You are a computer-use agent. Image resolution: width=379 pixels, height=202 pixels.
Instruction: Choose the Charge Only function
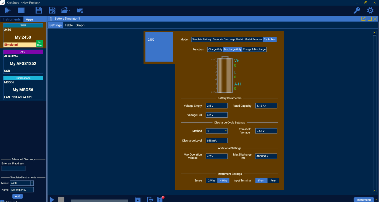(x=215, y=49)
